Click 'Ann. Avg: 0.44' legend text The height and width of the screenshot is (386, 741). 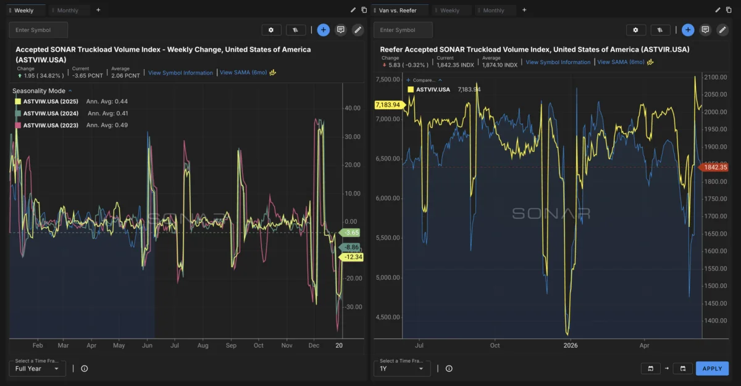(x=107, y=101)
